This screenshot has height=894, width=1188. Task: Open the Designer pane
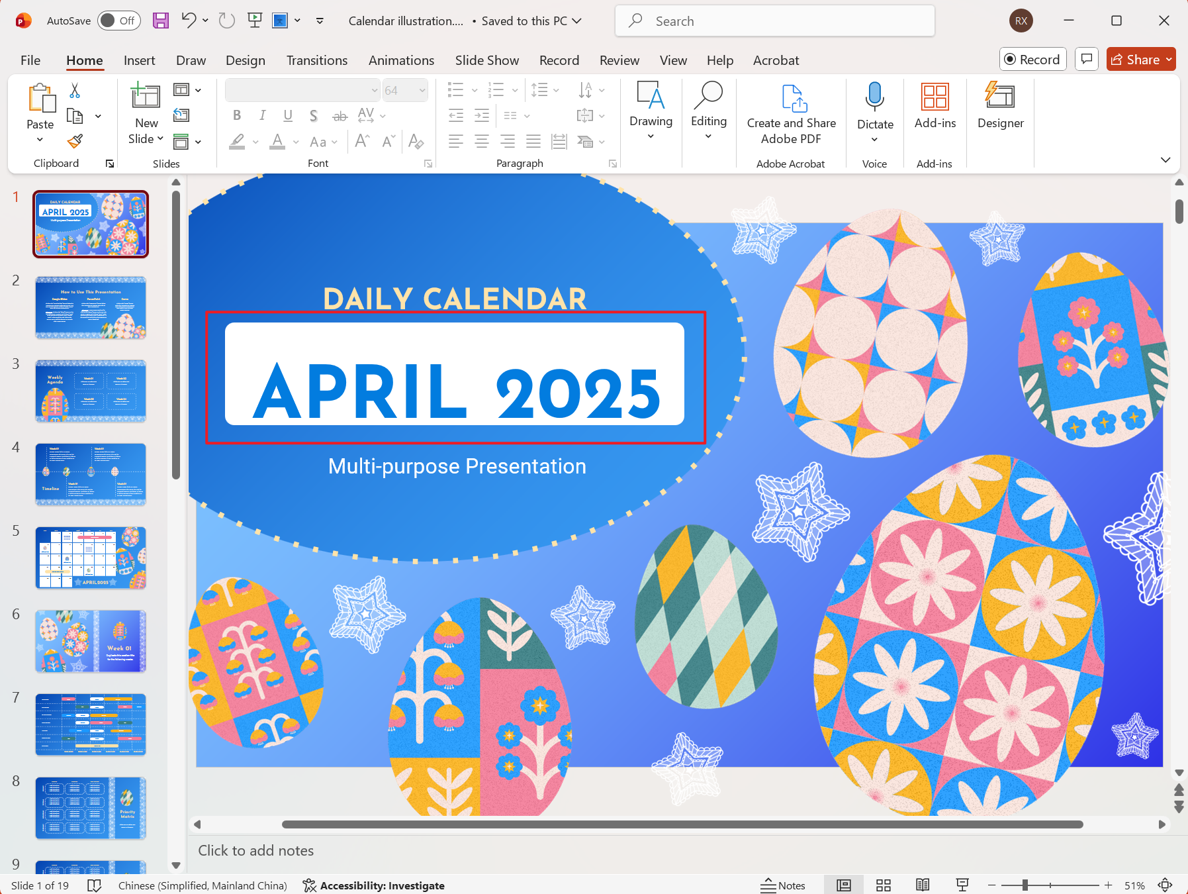click(999, 106)
